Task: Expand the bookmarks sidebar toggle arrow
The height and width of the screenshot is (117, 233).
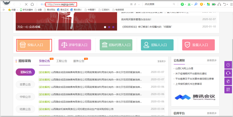Action: coord(4,10)
